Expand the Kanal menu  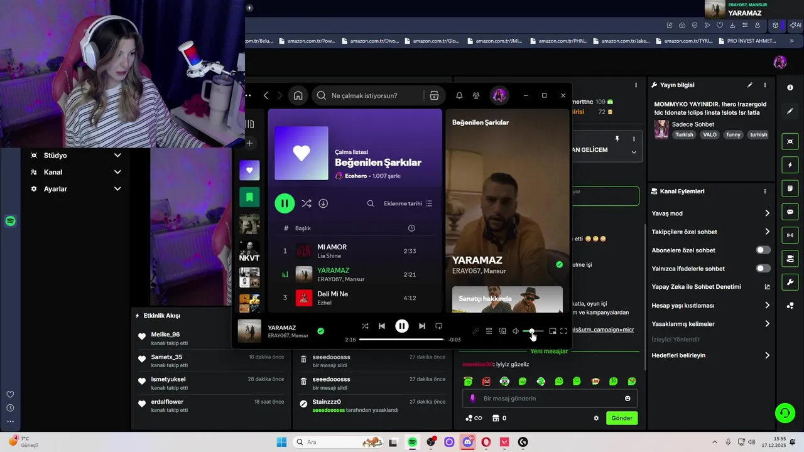pos(75,172)
